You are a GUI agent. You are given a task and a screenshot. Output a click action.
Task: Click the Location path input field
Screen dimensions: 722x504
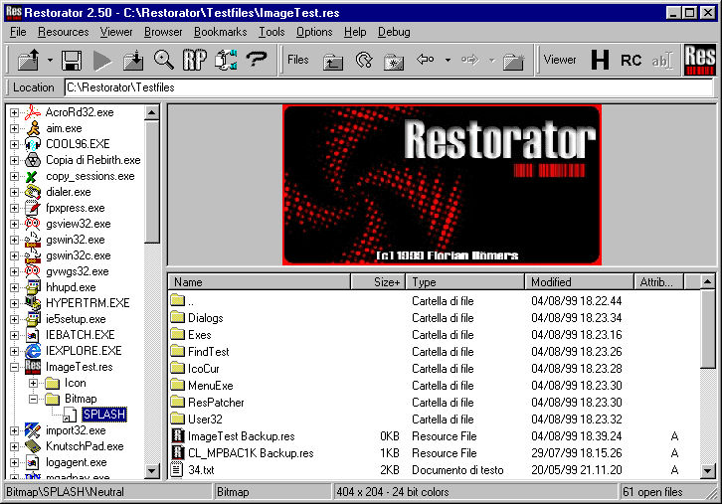click(388, 87)
